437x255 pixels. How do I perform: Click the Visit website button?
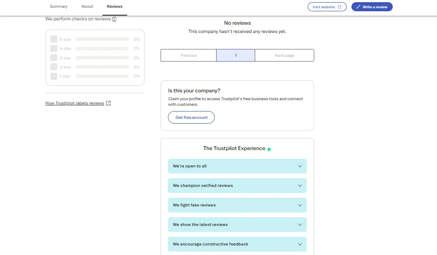click(x=327, y=7)
